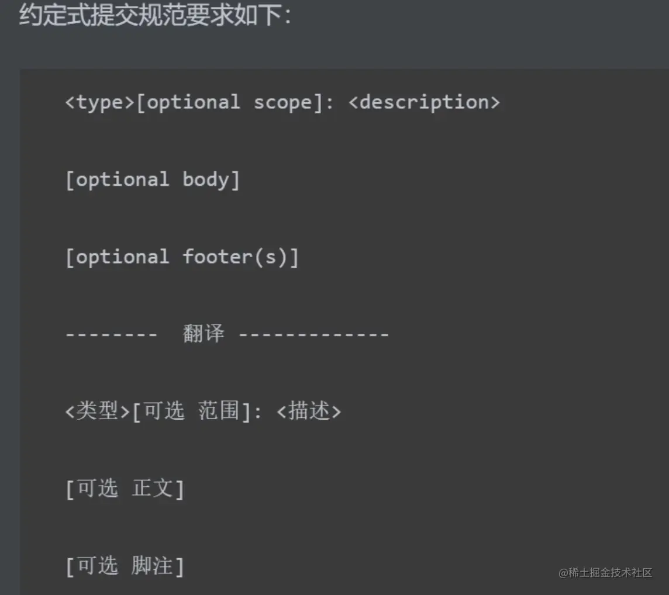The image size is (669, 595).
Task: Click the <type> placeholder in the code block
Action: [100, 102]
